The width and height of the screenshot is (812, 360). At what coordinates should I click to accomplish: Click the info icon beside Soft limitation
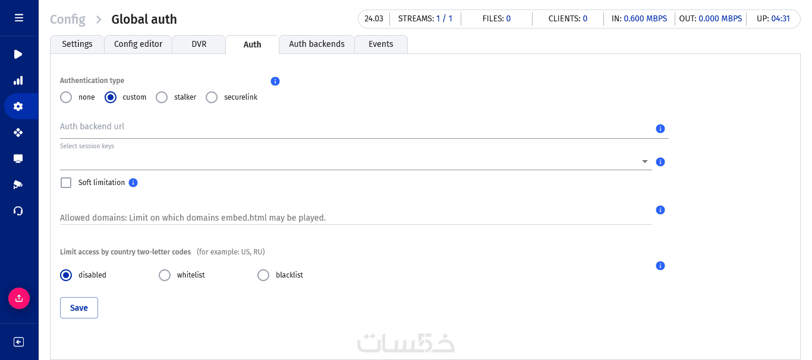(x=133, y=183)
